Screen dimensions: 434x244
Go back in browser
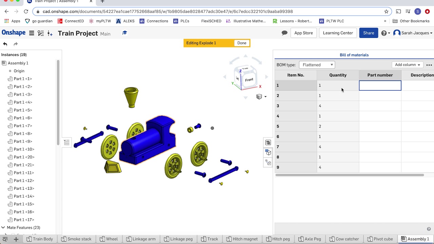6,12
